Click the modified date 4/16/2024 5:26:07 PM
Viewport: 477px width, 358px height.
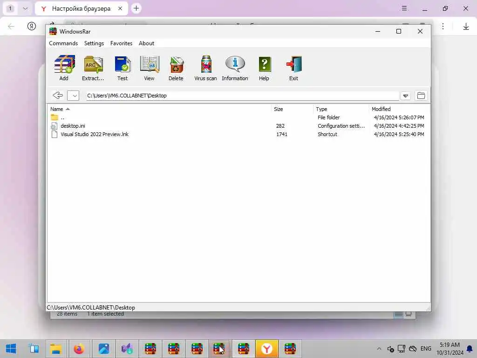399,117
